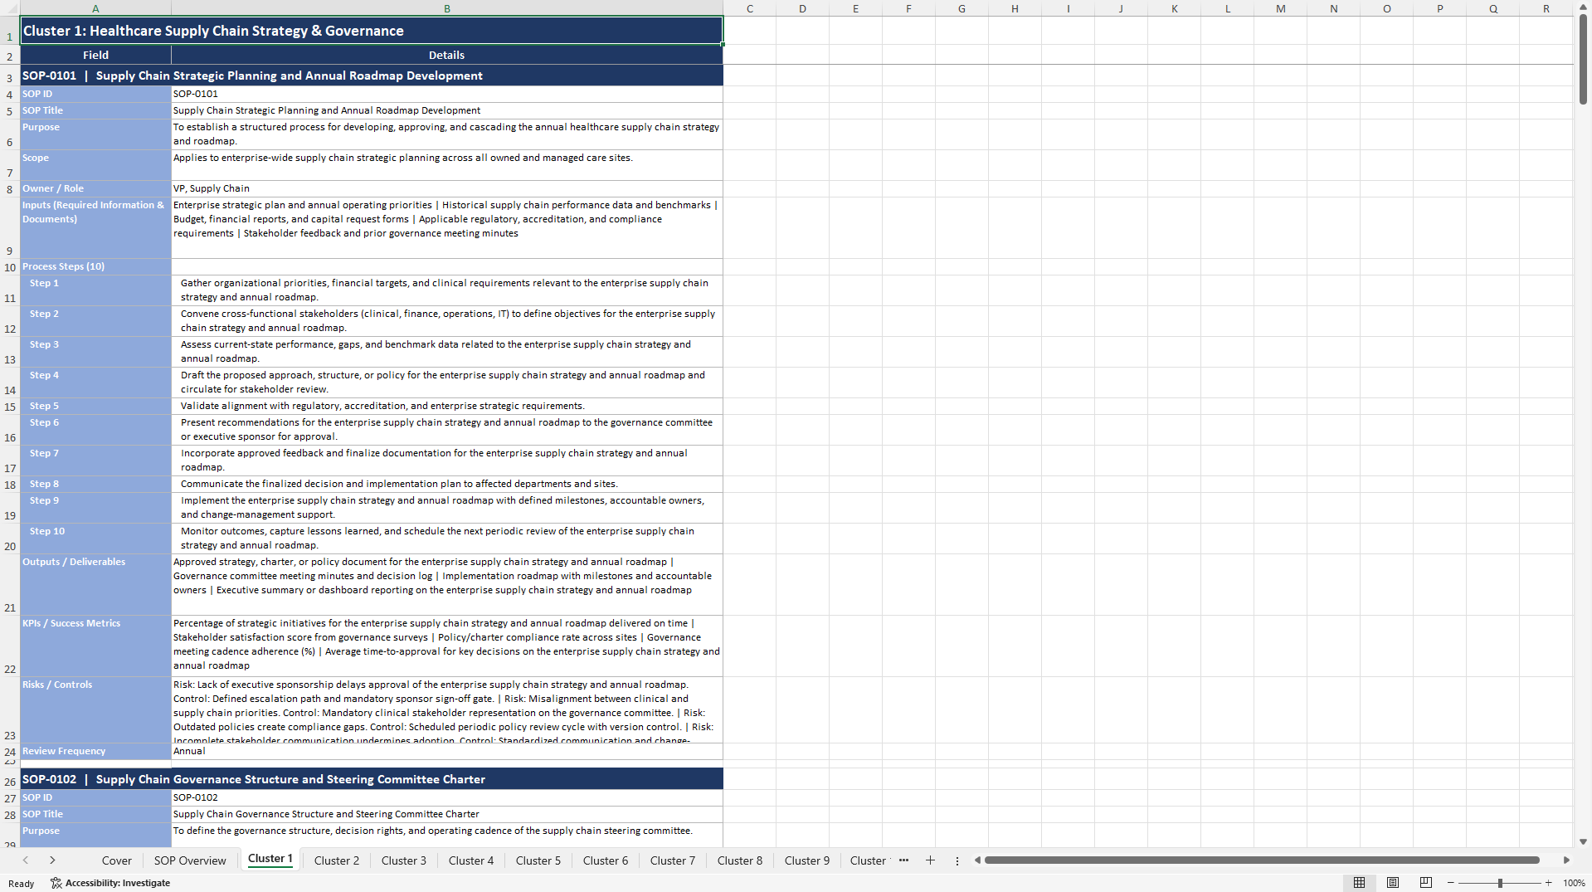This screenshot has height=892, width=1592.
Task: Show hidden sheet tabs via ellipsis
Action: (903, 860)
